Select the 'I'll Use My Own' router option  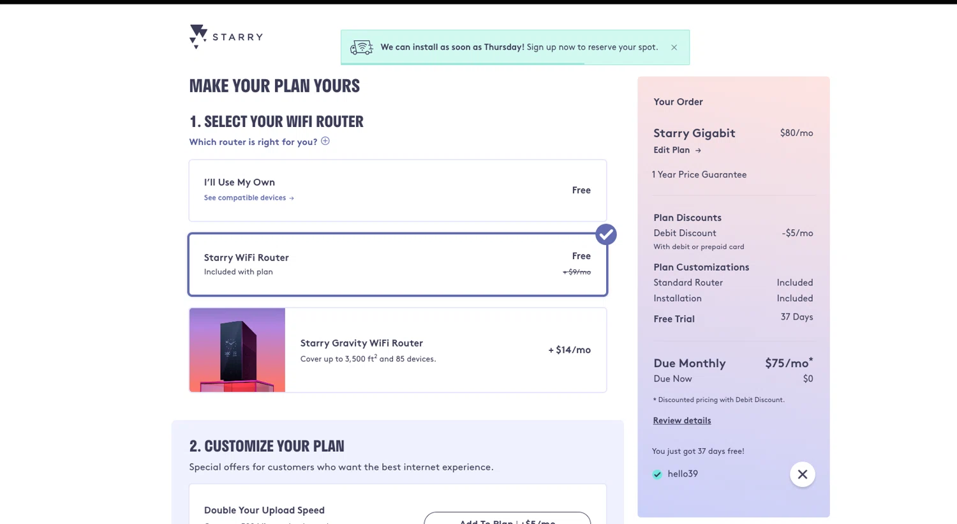pos(397,190)
